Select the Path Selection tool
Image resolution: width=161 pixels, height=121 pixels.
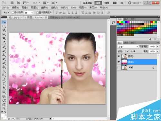4,88
